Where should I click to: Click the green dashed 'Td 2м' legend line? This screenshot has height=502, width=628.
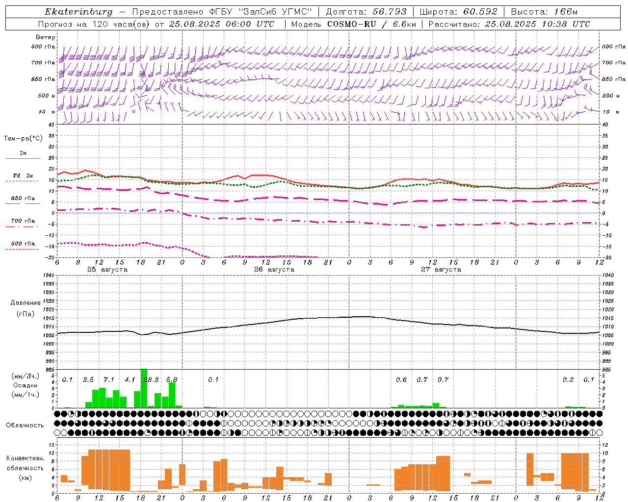pos(22,181)
